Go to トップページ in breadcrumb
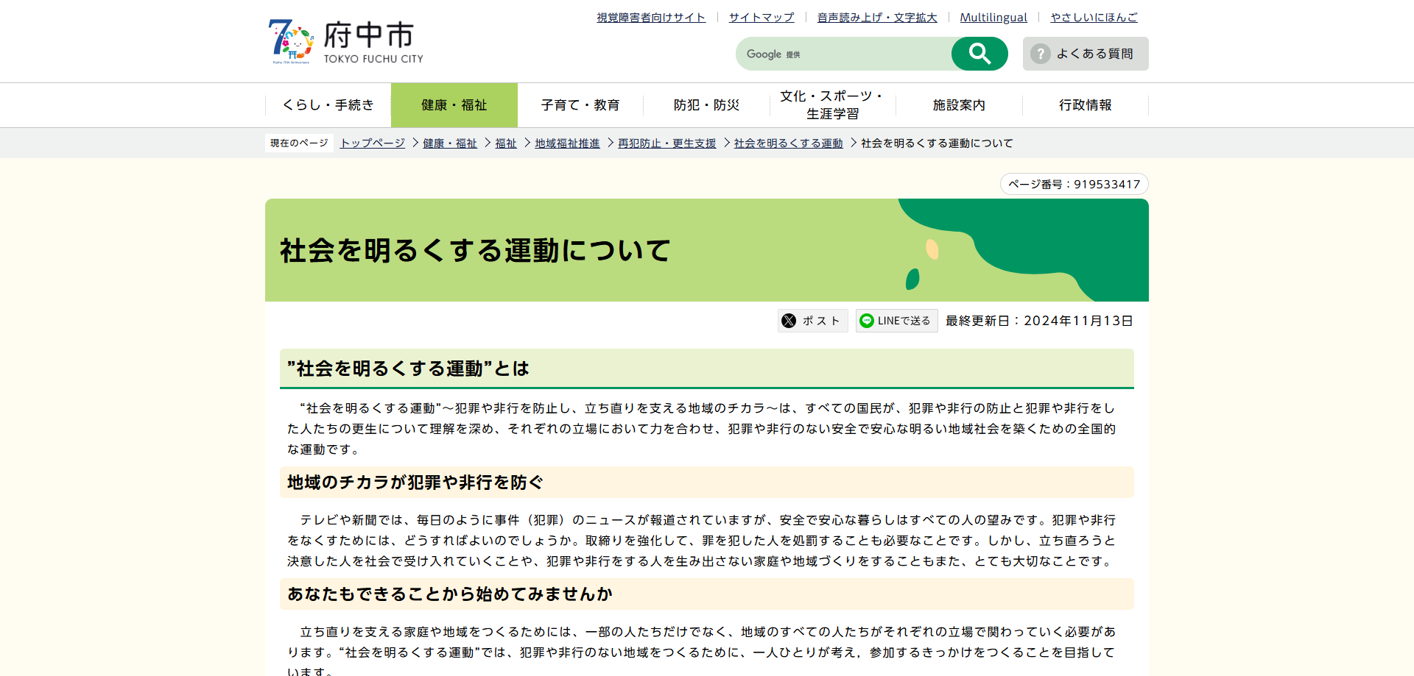 click(x=373, y=143)
